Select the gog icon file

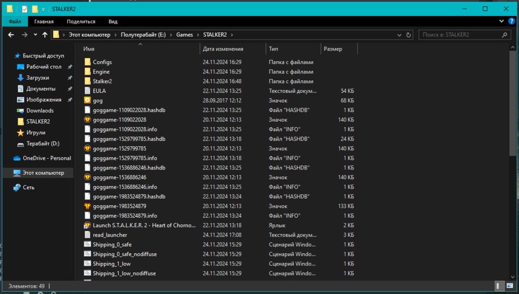pos(98,100)
